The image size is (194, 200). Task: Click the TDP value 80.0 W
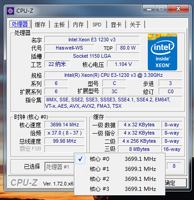(x=128, y=48)
